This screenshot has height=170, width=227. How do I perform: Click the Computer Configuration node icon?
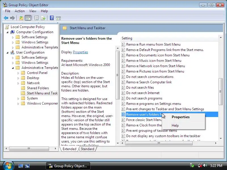pyautogui.click(x=12, y=32)
